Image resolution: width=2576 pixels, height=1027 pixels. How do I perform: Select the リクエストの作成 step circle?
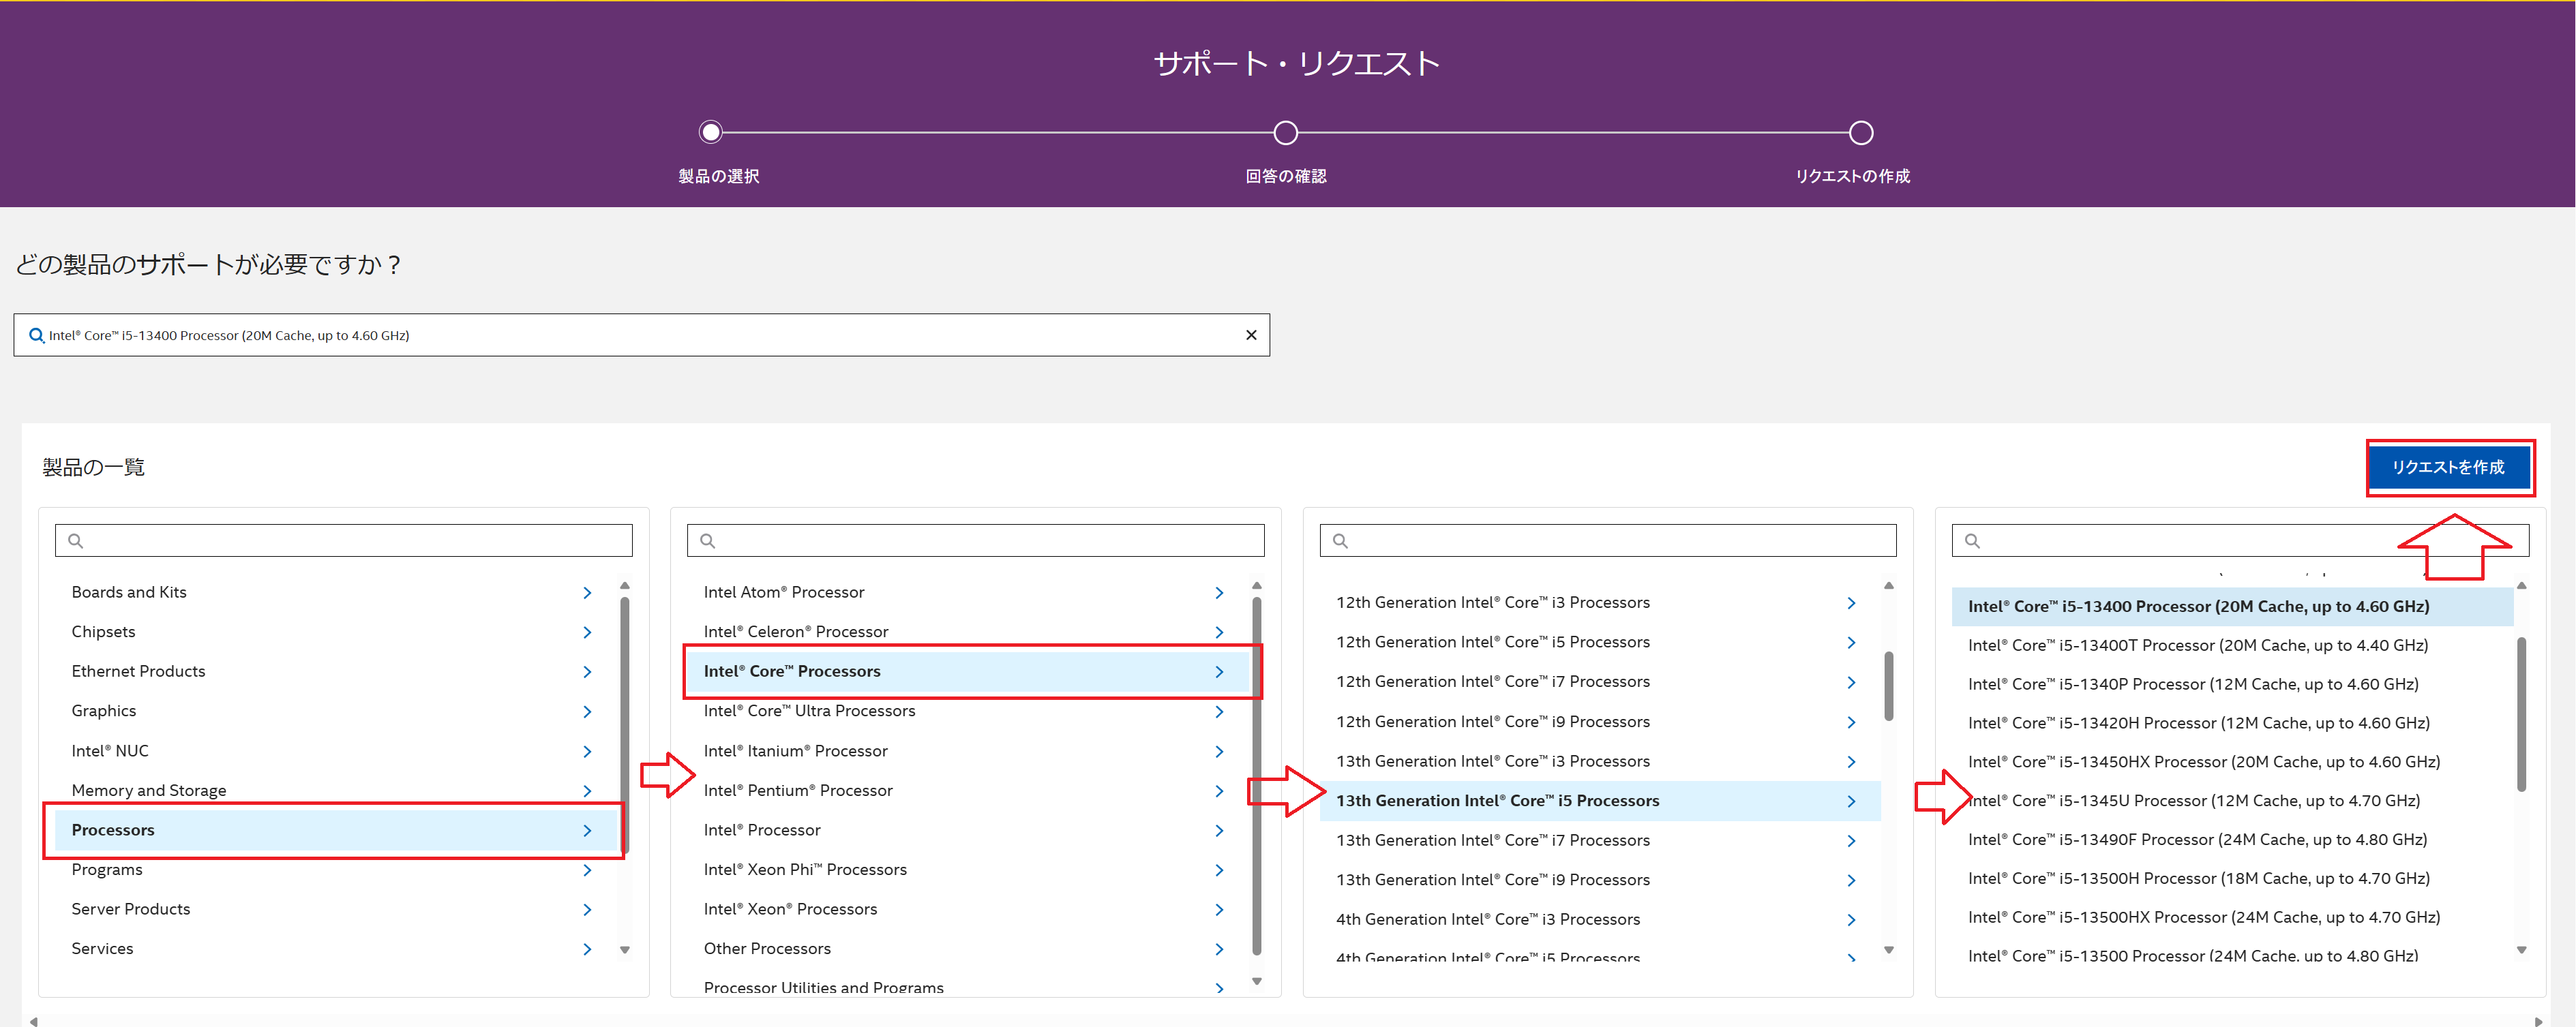1860,132
